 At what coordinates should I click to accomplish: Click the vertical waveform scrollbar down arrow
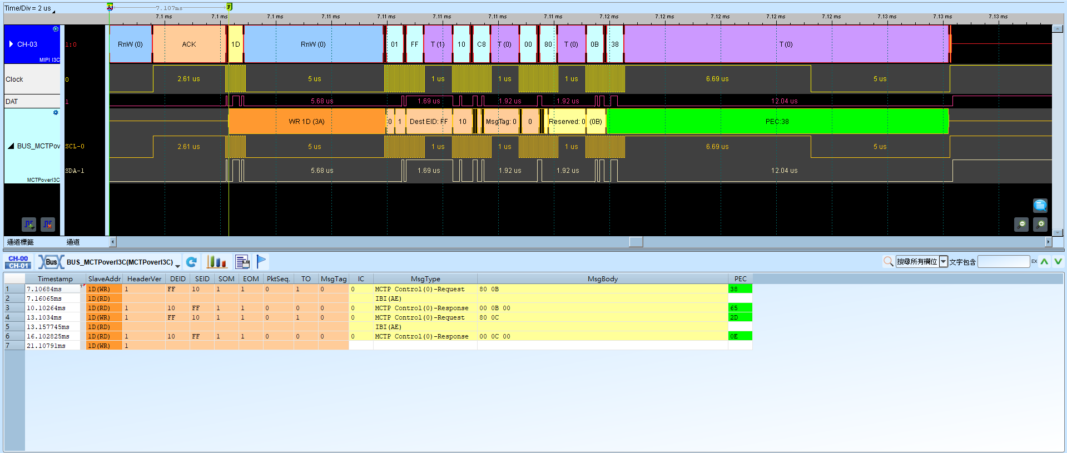click(x=1058, y=233)
